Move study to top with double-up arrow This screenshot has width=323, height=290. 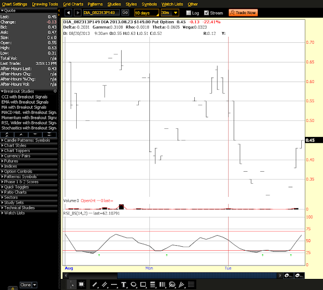tap(7, 134)
